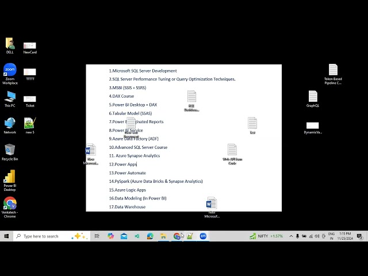The image size is (368, 276).
Task: Open This PC desktop icon
Action: (x=10, y=99)
